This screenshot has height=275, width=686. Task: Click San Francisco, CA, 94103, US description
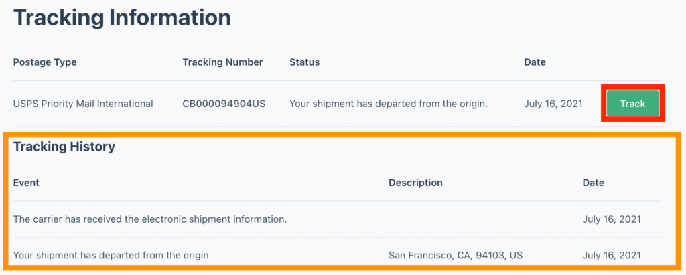[x=456, y=255]
